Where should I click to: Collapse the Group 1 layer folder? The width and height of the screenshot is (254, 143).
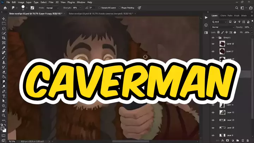click(217, 37)
